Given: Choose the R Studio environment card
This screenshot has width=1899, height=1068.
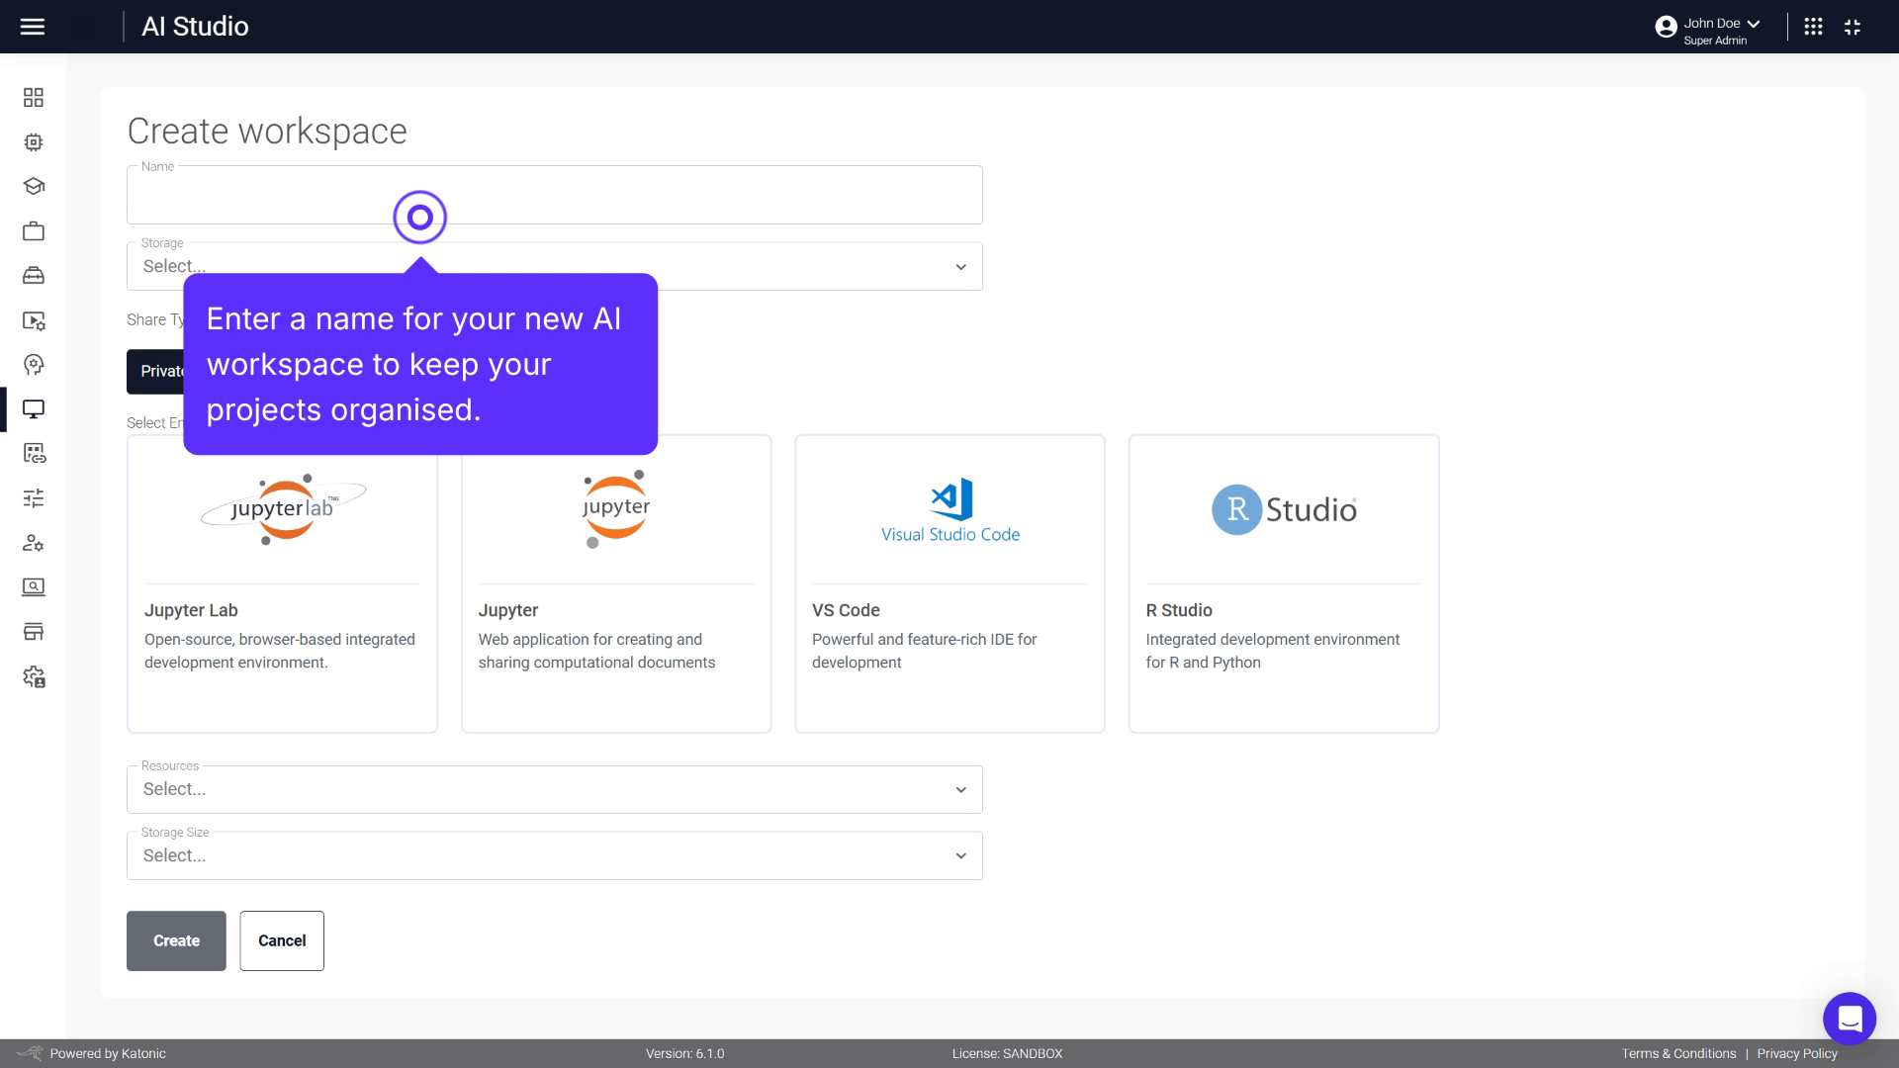Looking at the screenshot, I should (x=1283, y=583).
